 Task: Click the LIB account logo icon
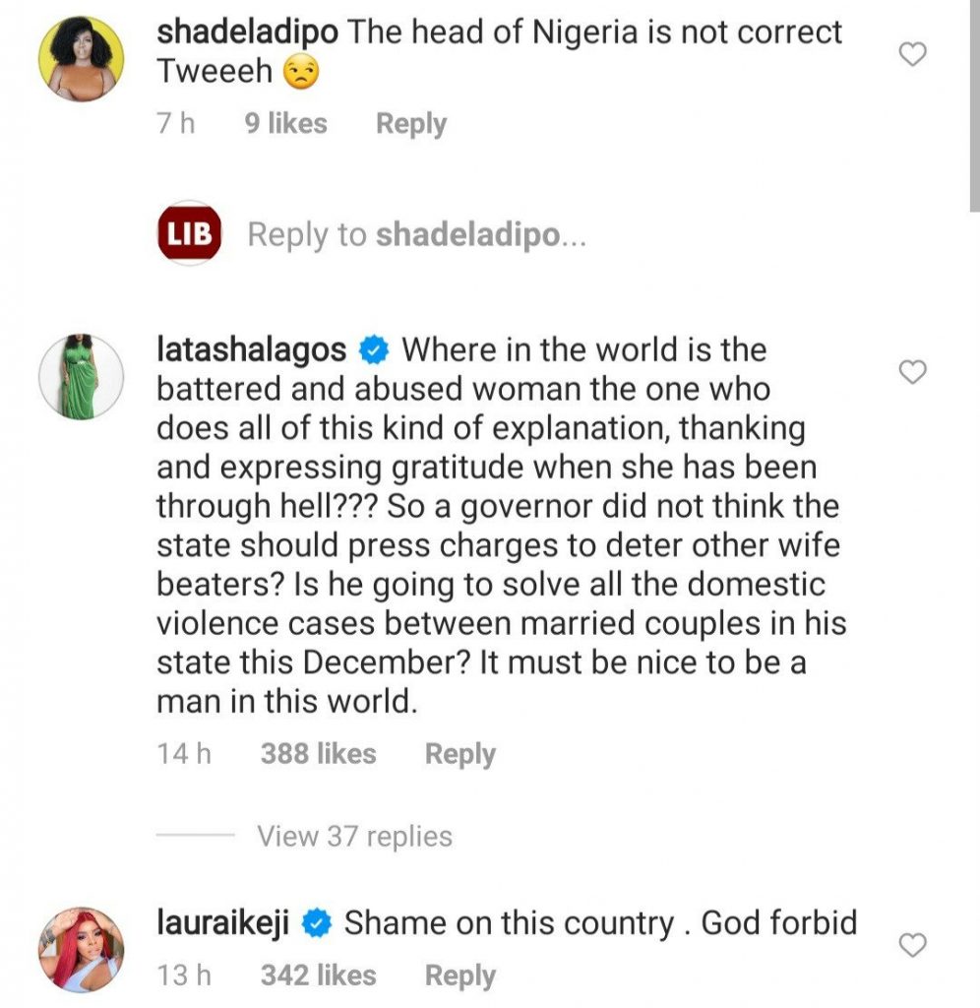[x=189, y=235]
